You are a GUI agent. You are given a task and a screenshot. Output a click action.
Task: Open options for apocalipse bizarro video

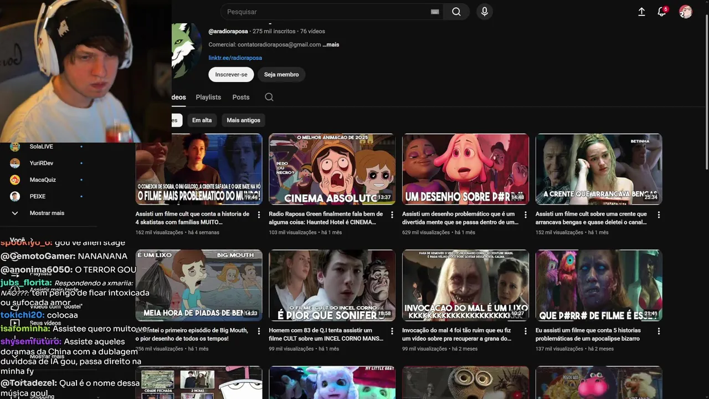click(659, 331)
